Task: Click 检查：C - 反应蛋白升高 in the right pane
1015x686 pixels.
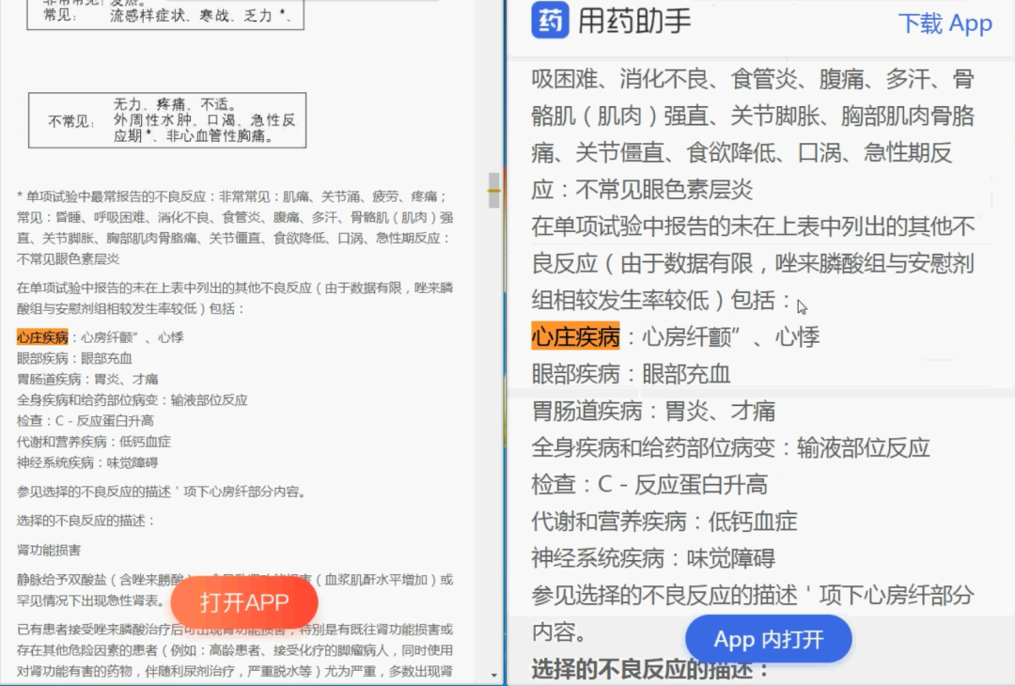Action: pos(648,484)
